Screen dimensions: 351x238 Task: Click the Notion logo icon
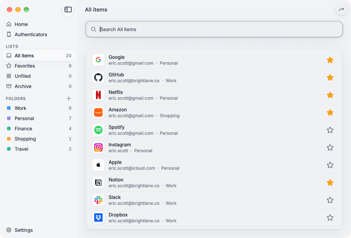coord(98,183)
